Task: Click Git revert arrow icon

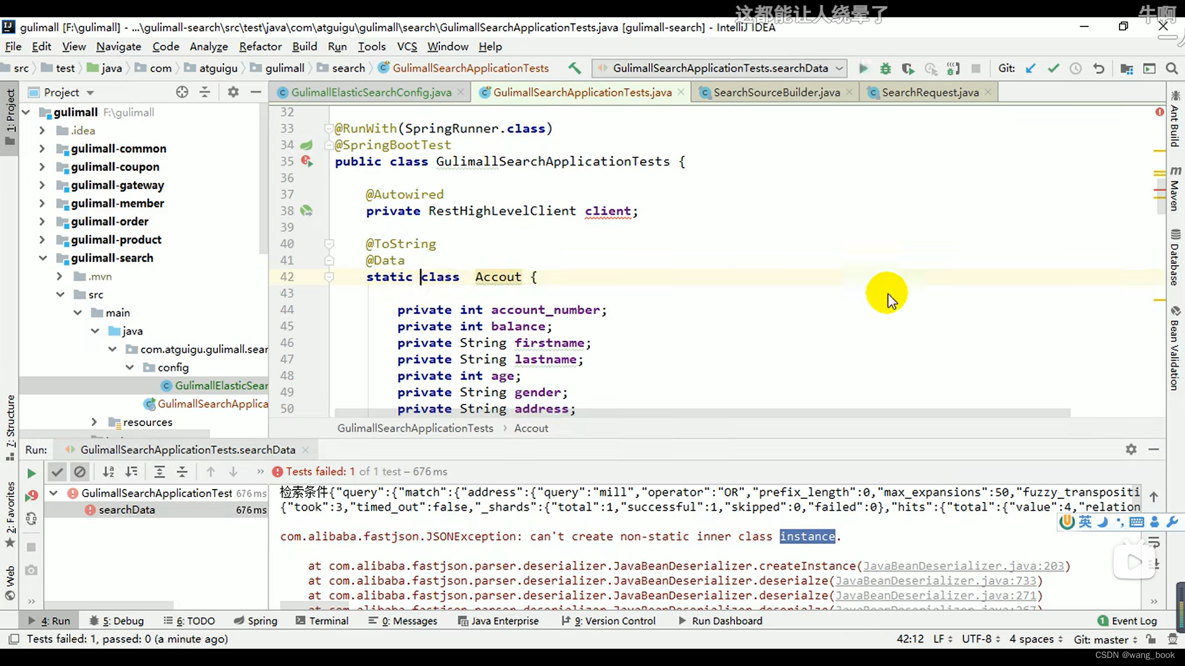Action: tap(1099, 68)
